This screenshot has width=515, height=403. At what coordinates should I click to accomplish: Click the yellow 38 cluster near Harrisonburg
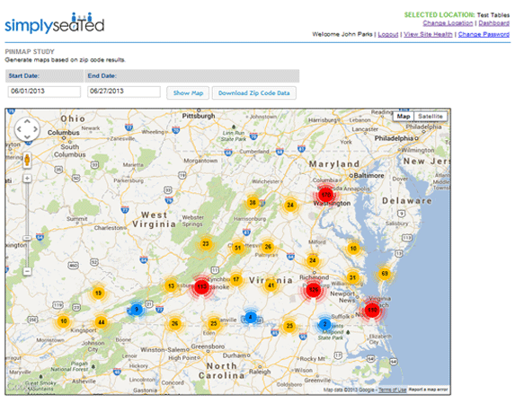pyautogui.click(x=253, y=202)
